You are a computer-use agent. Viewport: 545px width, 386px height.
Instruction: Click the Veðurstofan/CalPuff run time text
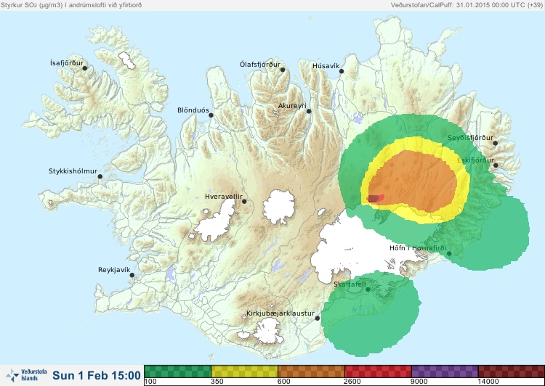[x=467, y=5]
